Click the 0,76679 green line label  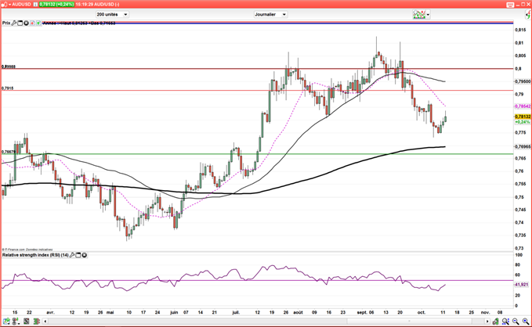[x=9, y=152]
